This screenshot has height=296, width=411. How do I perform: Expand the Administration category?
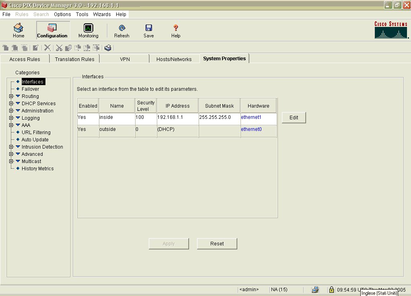pyautogui.click(x=11, y=111)
